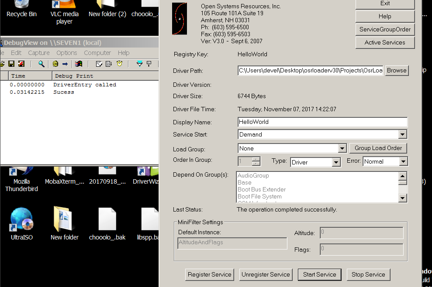This screenshot has height=287, width=432.
Task: Click the Find magnifier icon in DebugView
Action: [41, 64]
